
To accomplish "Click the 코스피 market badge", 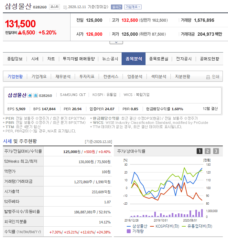I will point(55,7).
